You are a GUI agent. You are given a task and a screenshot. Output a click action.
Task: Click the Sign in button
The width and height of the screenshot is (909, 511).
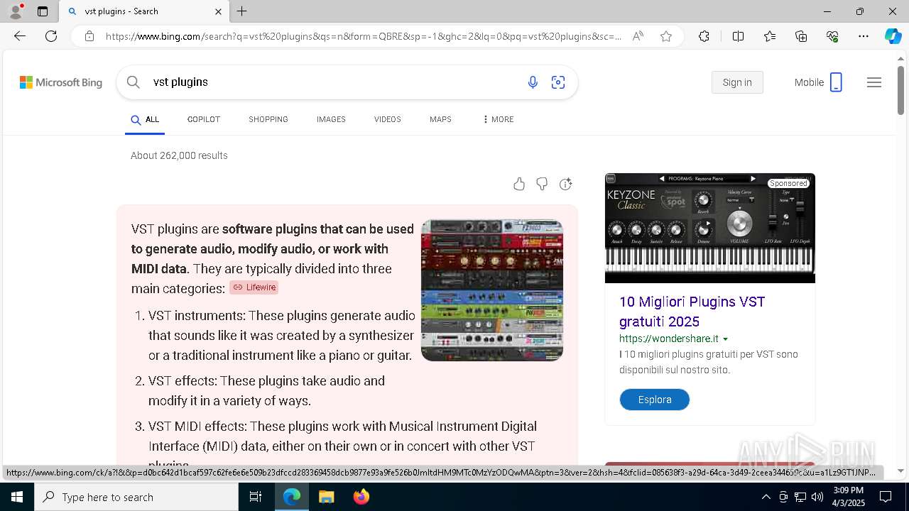pyautogui.click(x=737, y=82)
